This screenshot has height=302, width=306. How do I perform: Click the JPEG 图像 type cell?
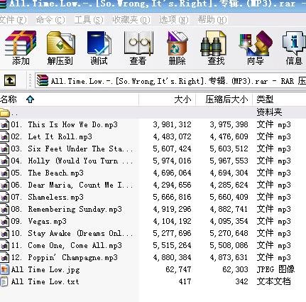pos(275,269)
